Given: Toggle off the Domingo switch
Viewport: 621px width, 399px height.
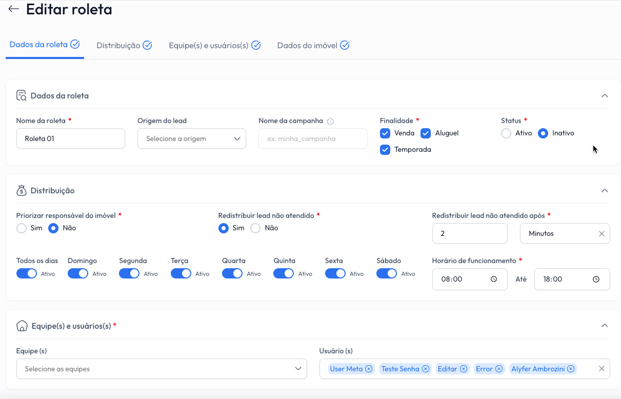Looking at the screenshot, I should [x=78, y=273].
